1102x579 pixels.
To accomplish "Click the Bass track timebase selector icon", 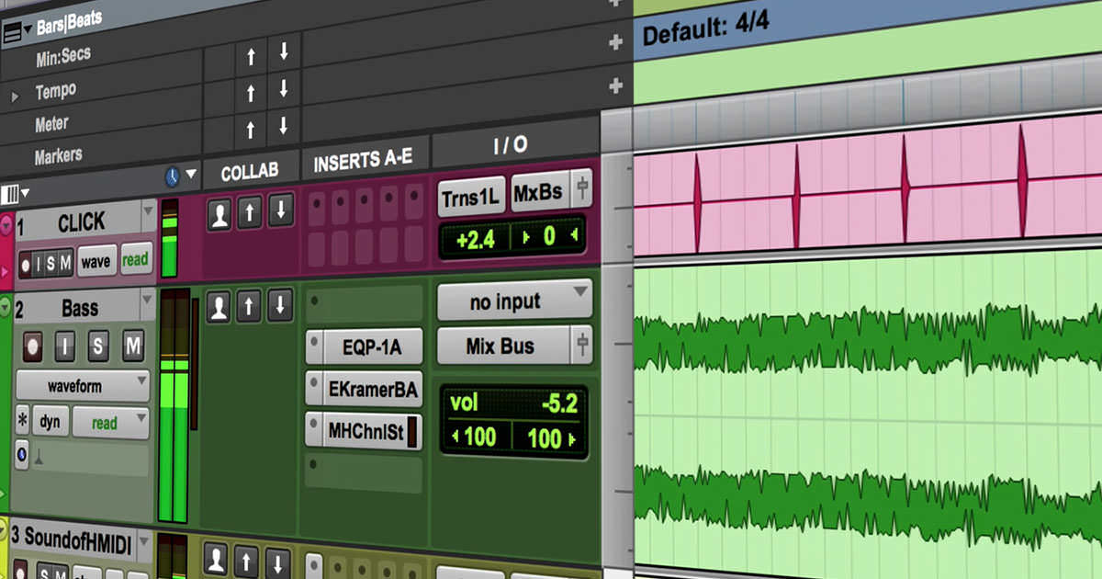I will [22, 456].
